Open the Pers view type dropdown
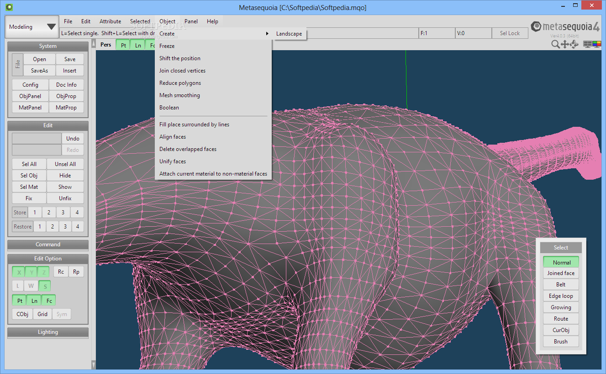Image resolution: width=606 pixels, height=374 pixels. click(105, 45)
